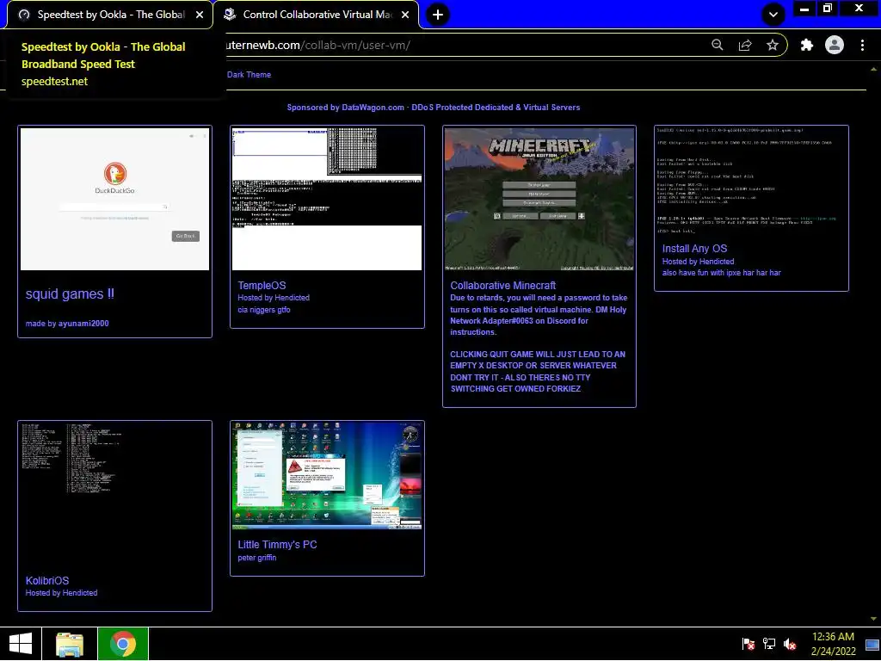Viewport: 881px width, 661px height.
Task: Click the 'DM Holy Network Adapter#0063' instructions text
Action: [x=538, y=315]
